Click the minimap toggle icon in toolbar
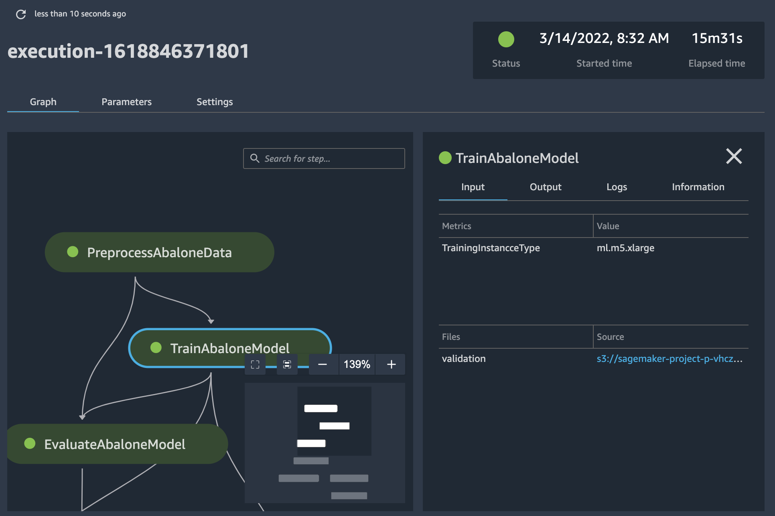The height and width of the screenshot is (516, 775). [286, 364]
